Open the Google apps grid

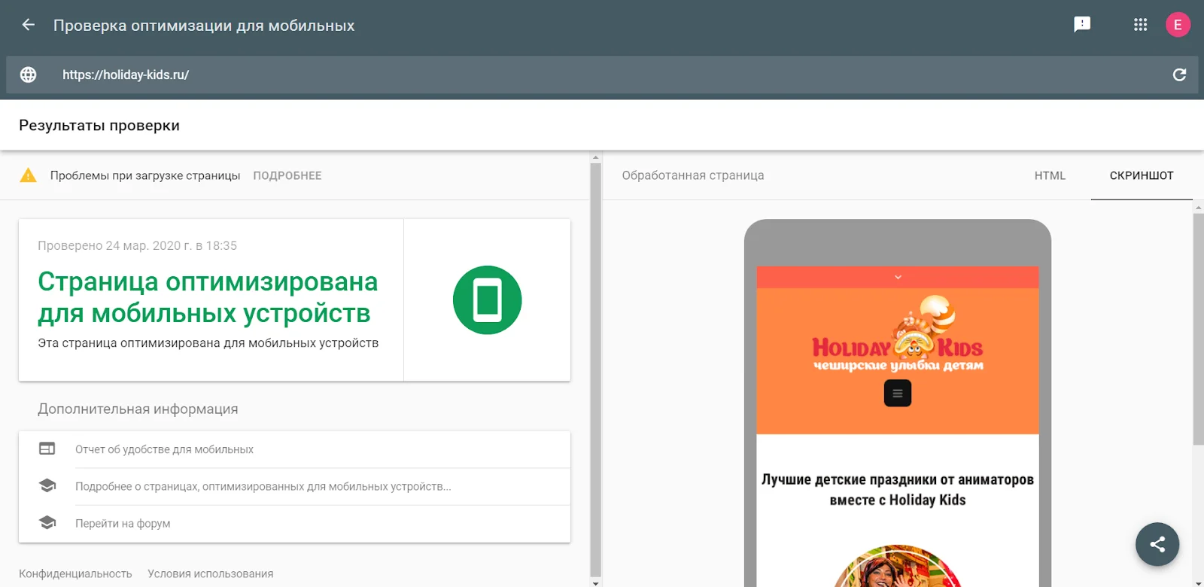[x=1141, y=25]
